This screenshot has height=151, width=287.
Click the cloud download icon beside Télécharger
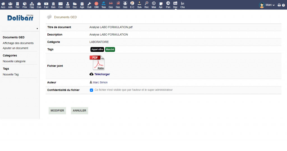click(91, 74)
